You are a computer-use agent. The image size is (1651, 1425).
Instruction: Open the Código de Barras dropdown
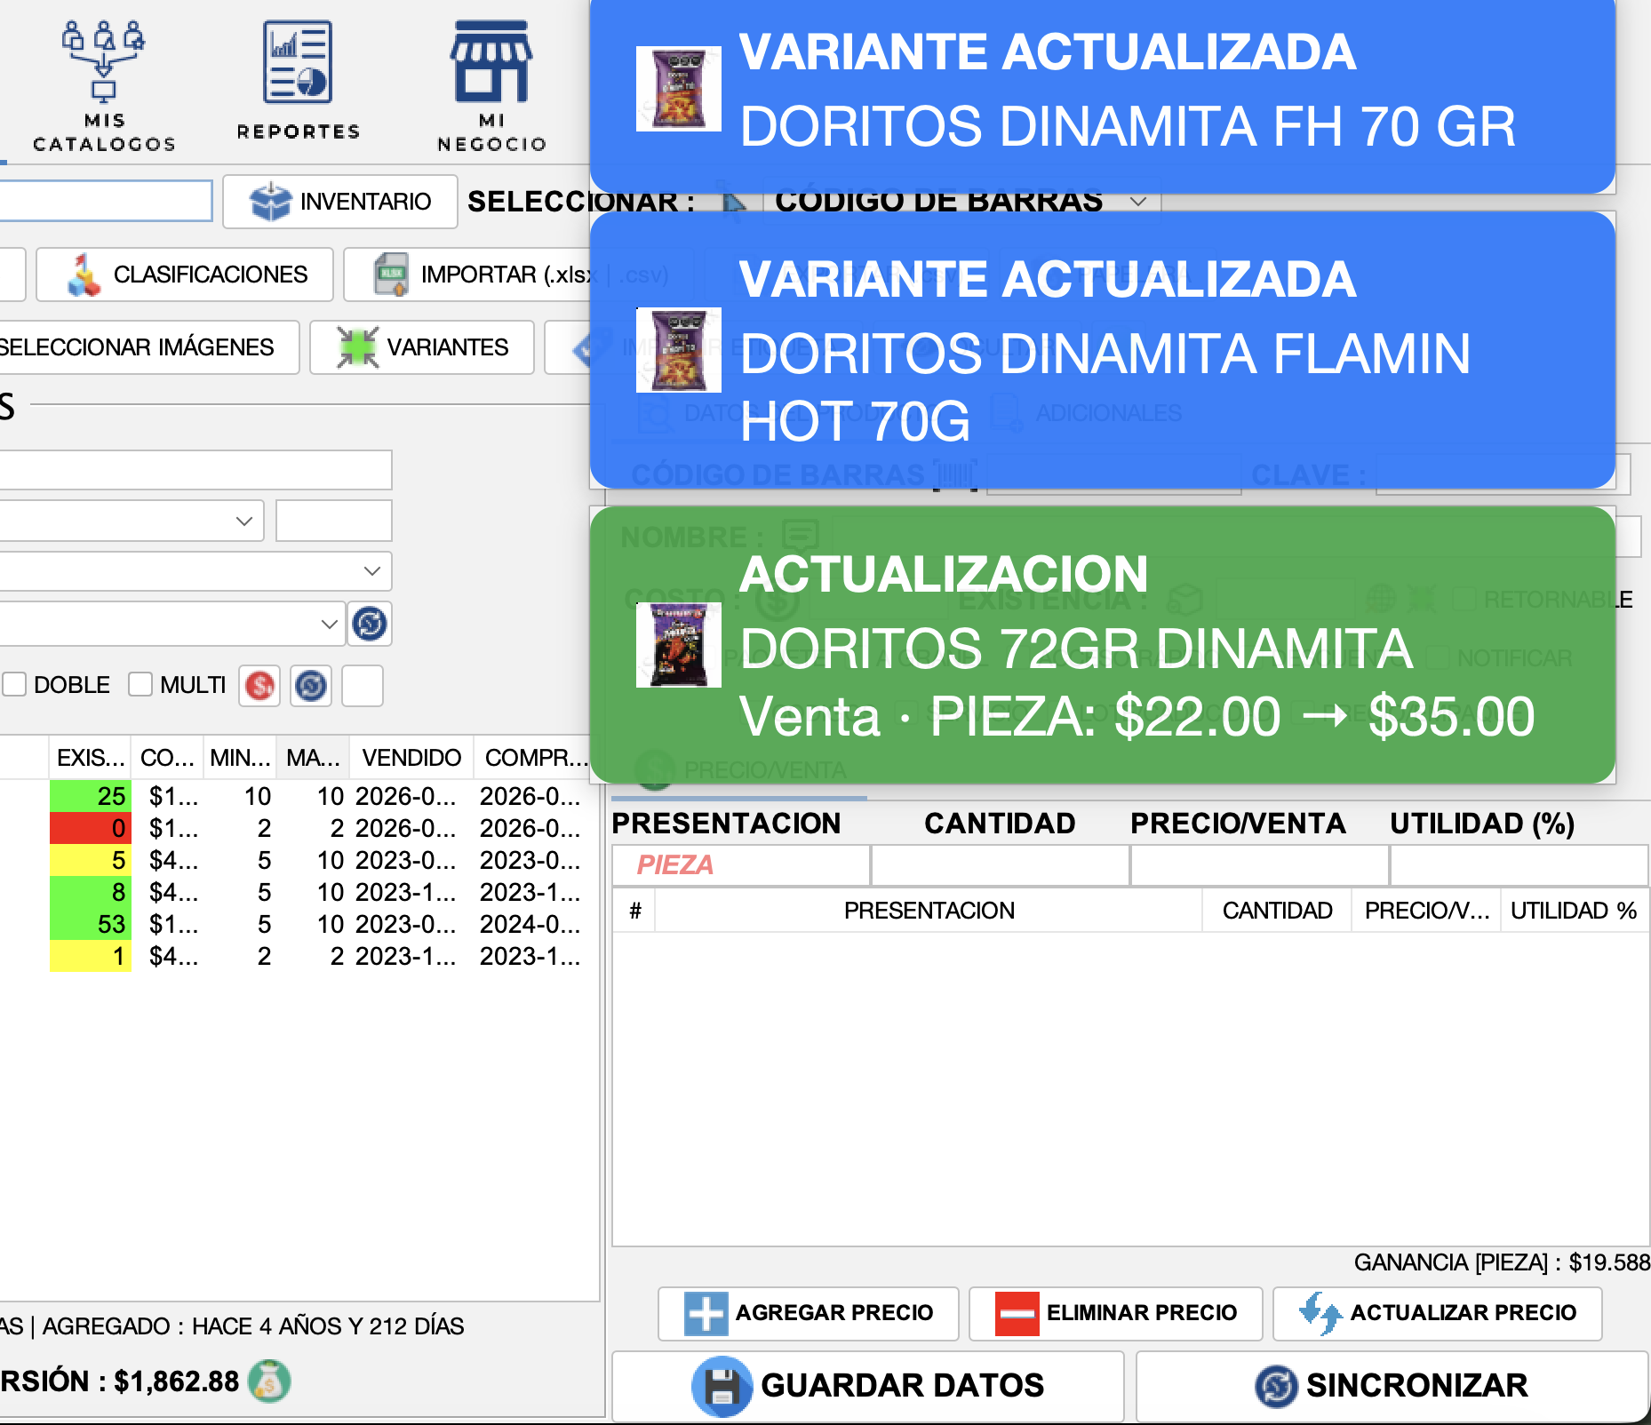(x=961, y=202)
